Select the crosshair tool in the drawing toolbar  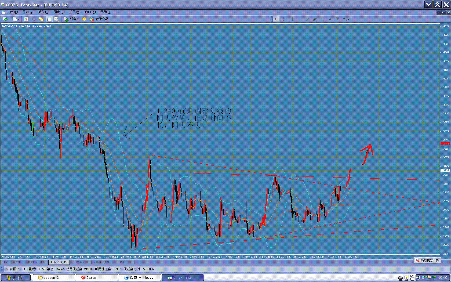pyautogui.click(x=283, y=19)
